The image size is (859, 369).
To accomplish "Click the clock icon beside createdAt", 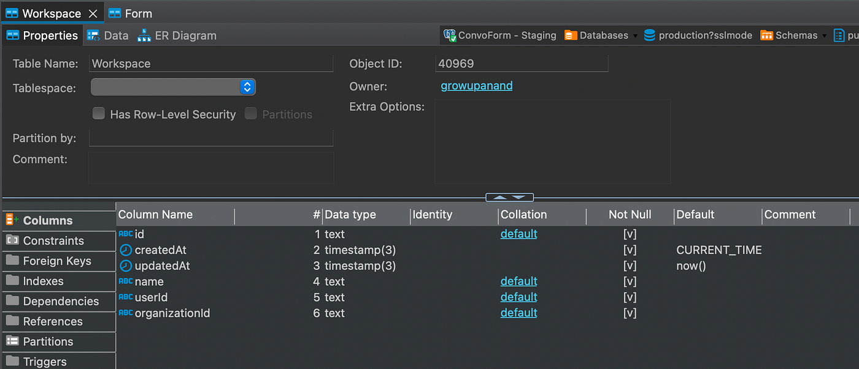I will pyautogui.click(x=125, y=250).
